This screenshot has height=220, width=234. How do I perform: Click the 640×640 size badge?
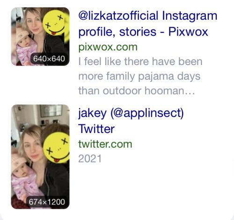pos(49,59)
